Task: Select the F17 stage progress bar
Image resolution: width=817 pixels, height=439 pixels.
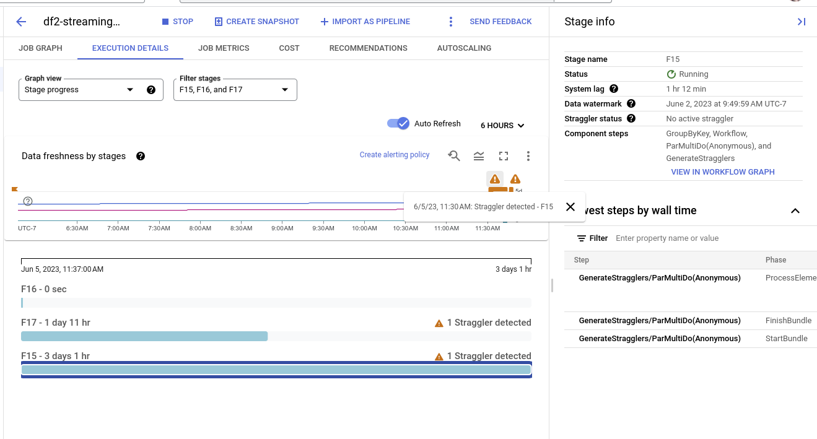Action: [144, 336]
